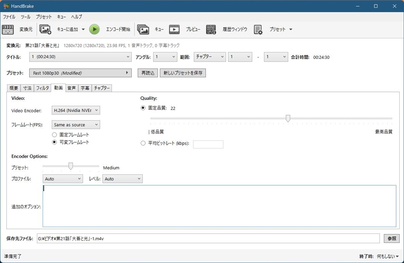This screenshot has width=404, height=263.
Task: Select the 固定フレームレート radio button
Action: (x=54, y=135)
